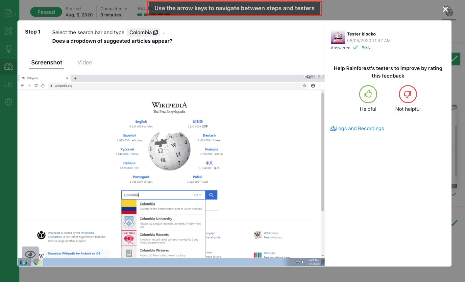The height and width of the screenshot is (282, 465).
Task: Click the volume icon in system tray
Action: click(x=303, y=262)
